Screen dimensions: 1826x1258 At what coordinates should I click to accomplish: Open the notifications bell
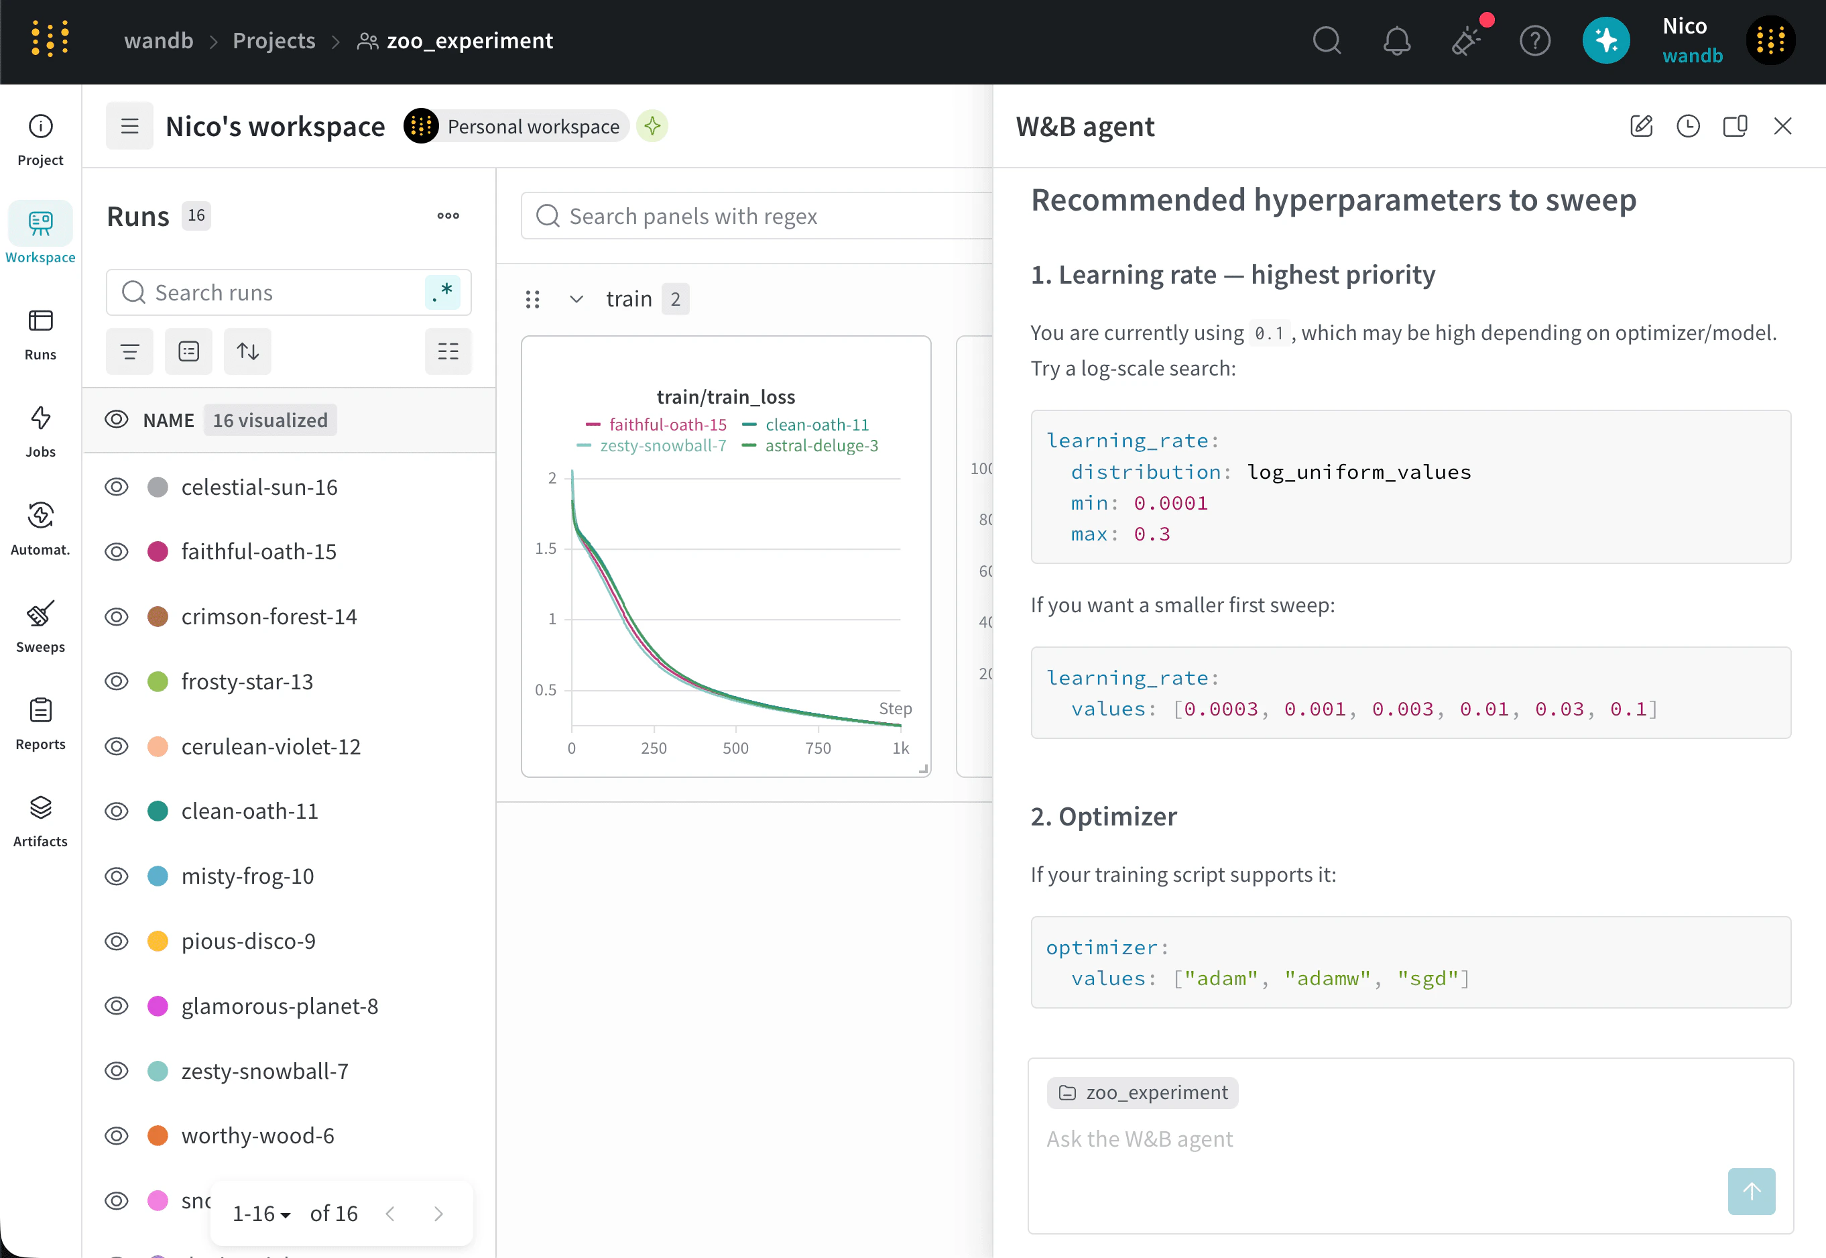tap(1397, 40)
